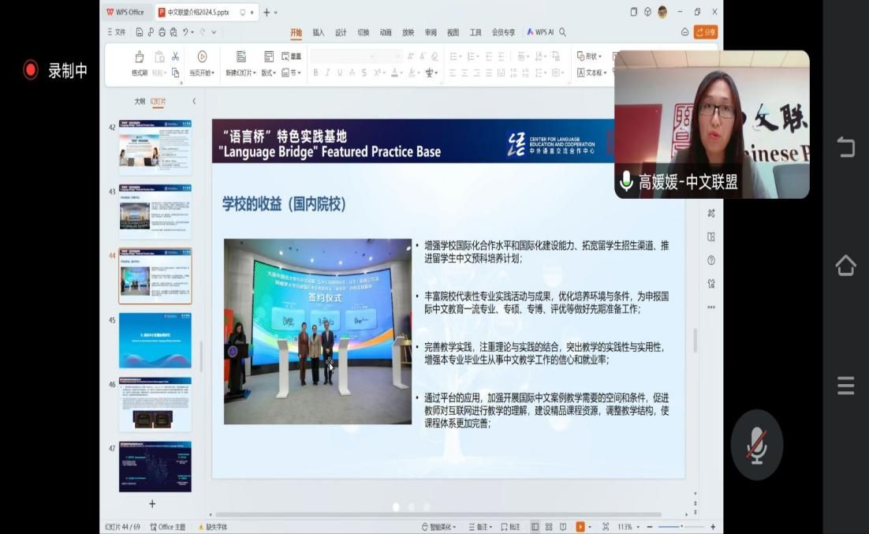Click the undo arrow icon
Screen dimensions: 869x534
[186, 32]
